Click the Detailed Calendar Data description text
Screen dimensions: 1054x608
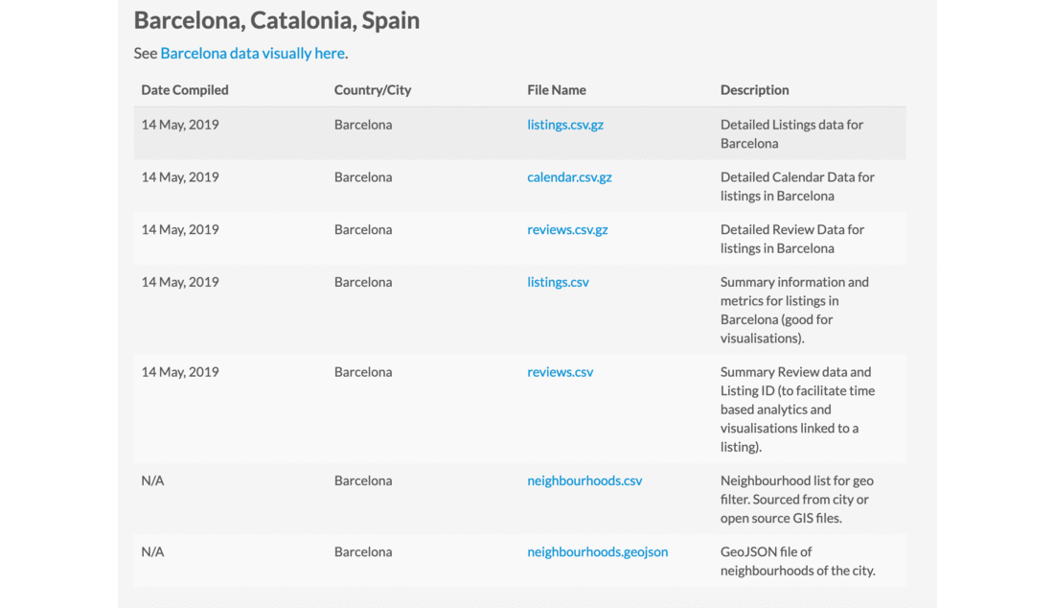[x=797, y=186]
